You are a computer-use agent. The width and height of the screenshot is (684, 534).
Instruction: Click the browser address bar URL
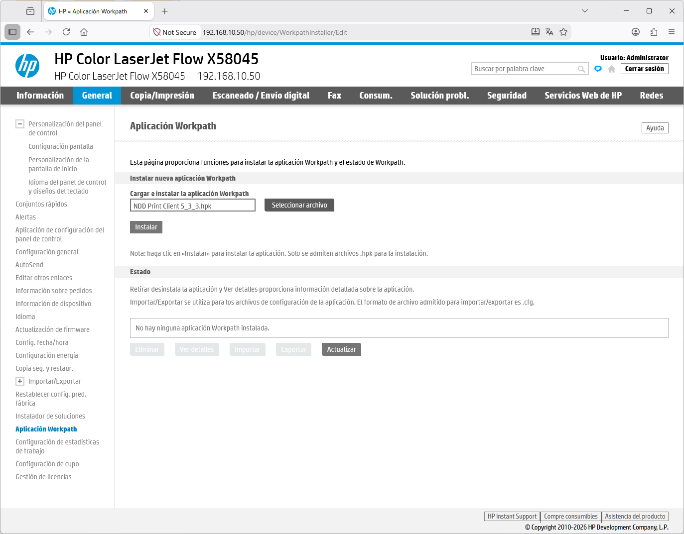pos(274,32)
